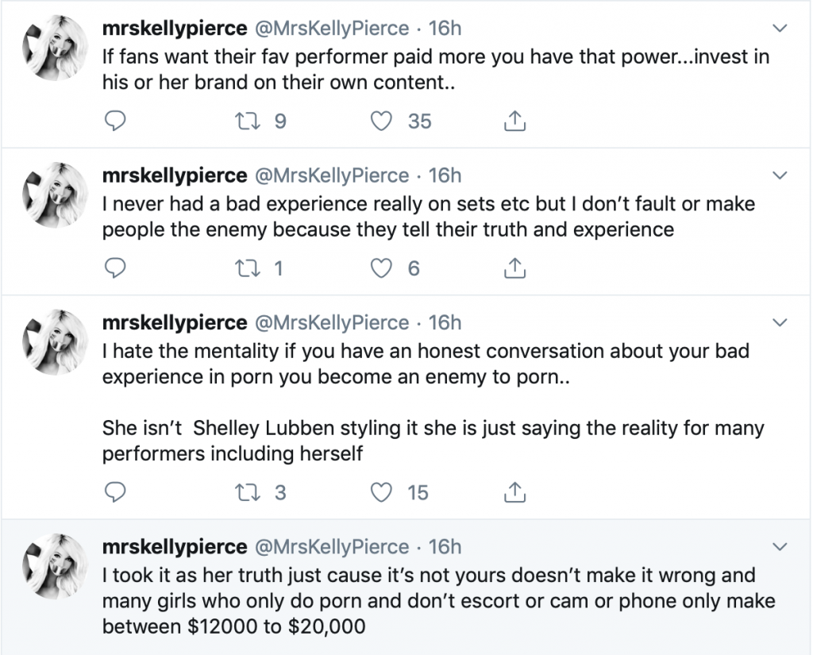Reply to the tweet about bad experience on sets
This screenshot has width=813, height=655.
[x=115, y=268]
